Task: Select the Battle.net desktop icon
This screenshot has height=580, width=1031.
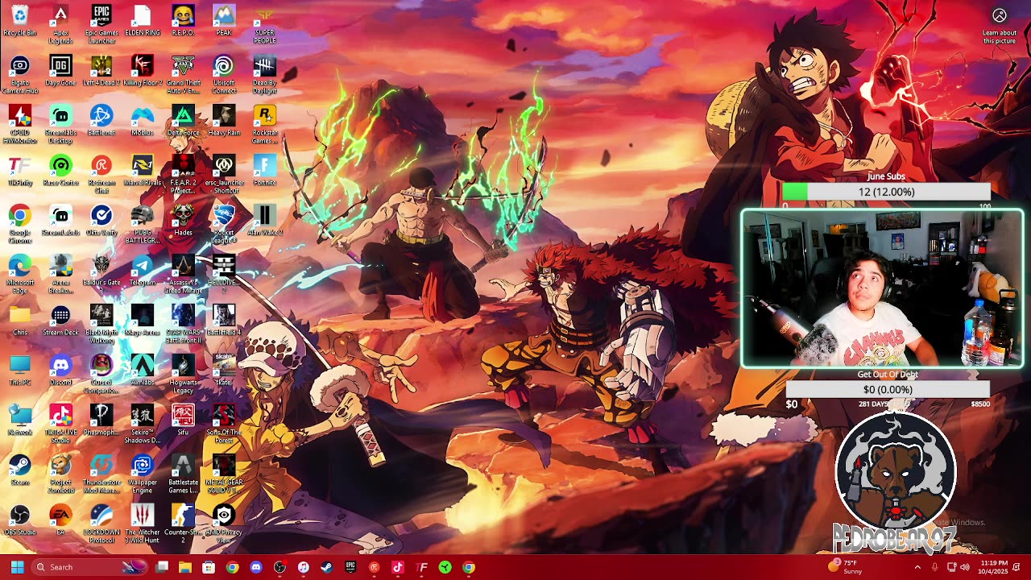Action: 101,121
